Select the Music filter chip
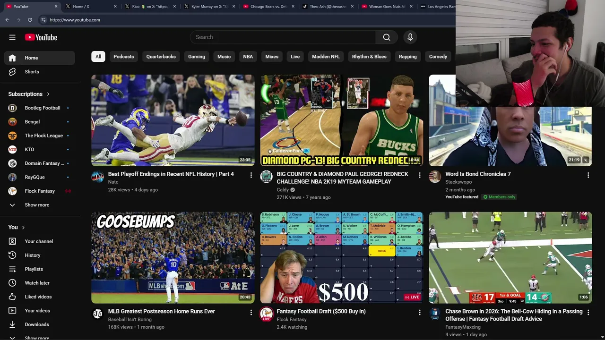Image resolution: width=605 pixels, height=340 pixels. click(x=224, y=57)
